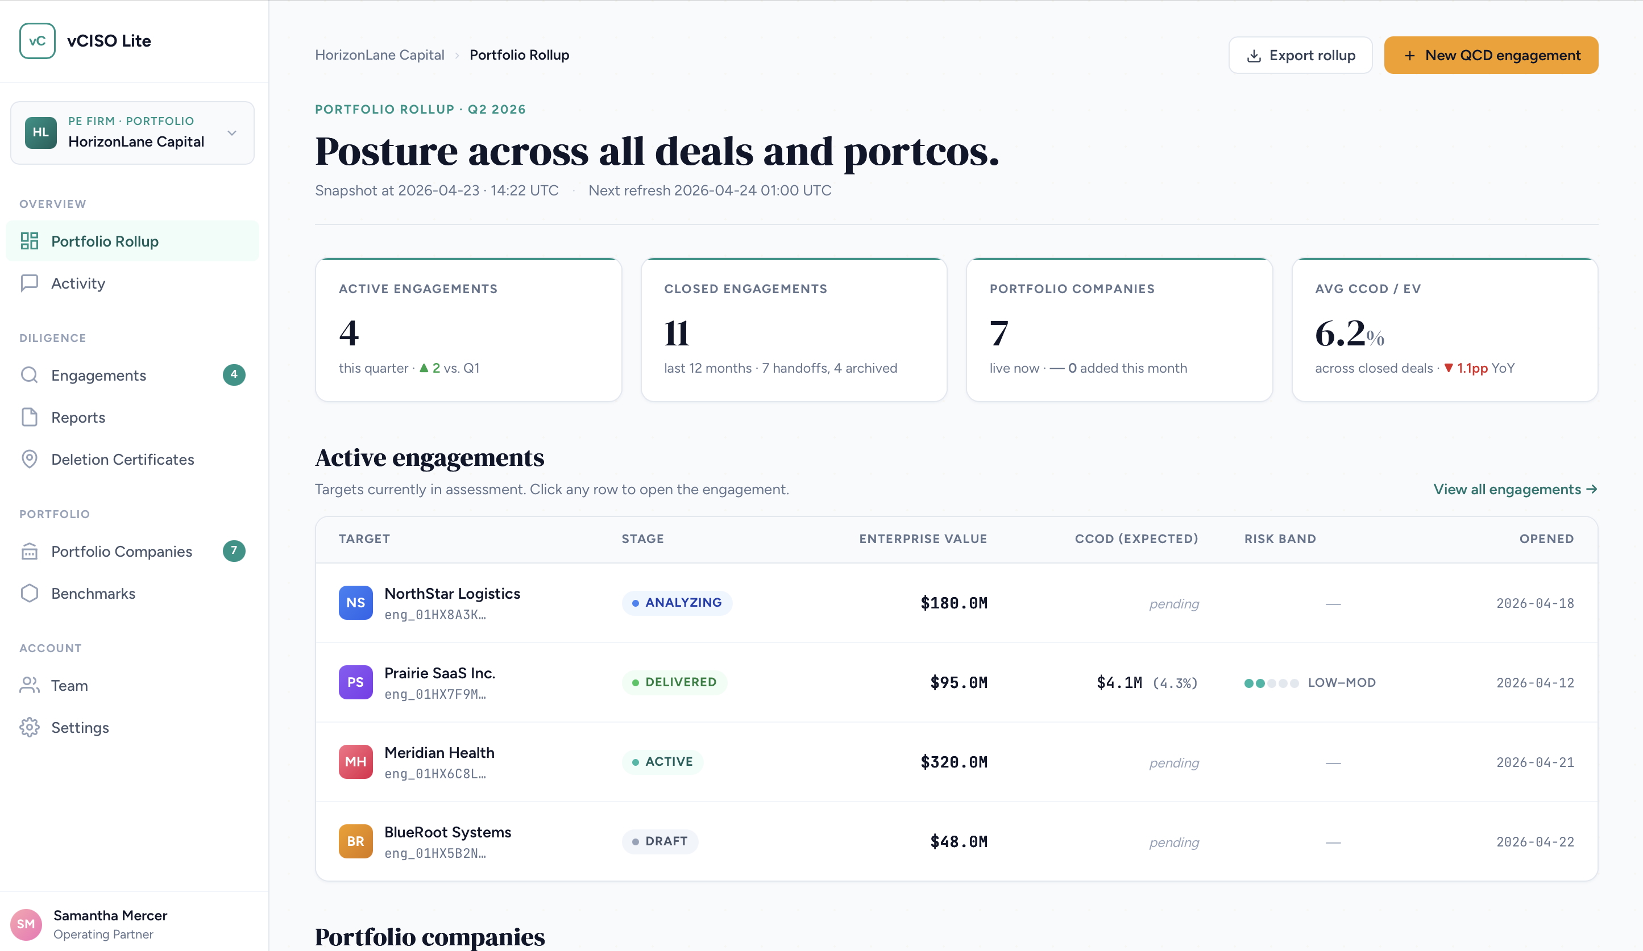Click the MH avatar for Meridian Health

[355, 761]
